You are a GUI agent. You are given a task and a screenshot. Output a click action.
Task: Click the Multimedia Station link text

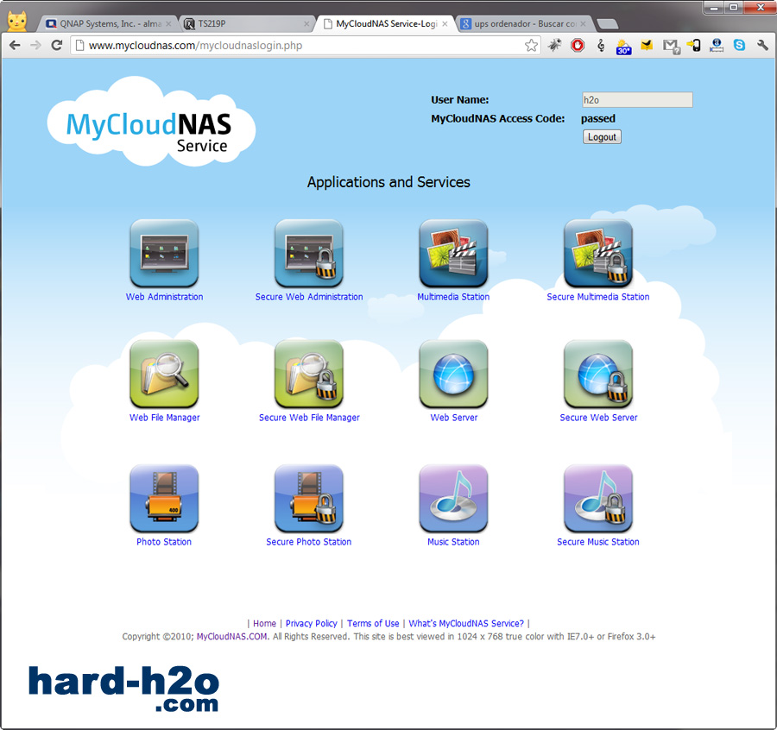pos(453,297)
